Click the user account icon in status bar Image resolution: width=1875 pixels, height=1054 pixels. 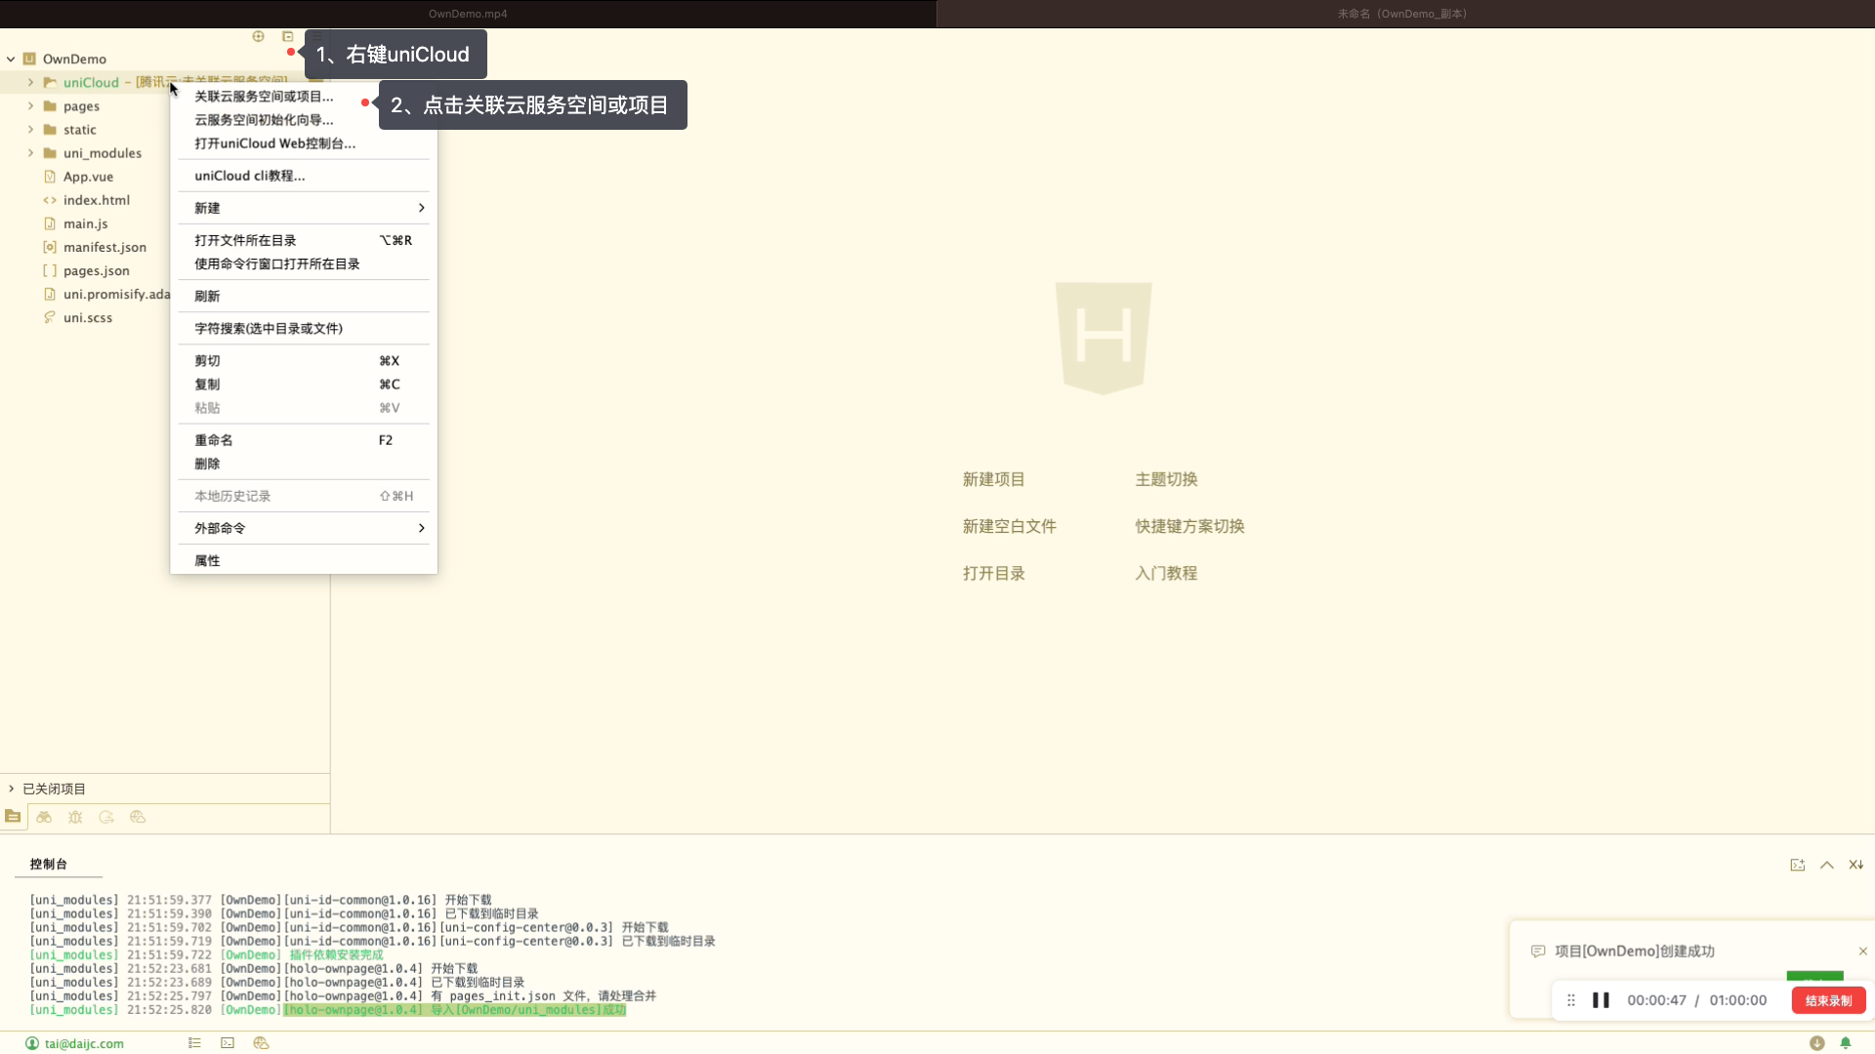(x=32, y=1043)
